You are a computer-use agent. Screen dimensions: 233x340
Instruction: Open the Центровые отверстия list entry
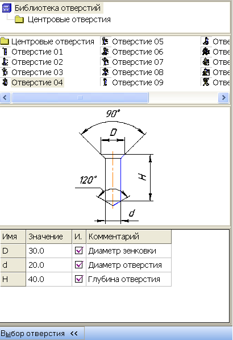click(53, 42)
